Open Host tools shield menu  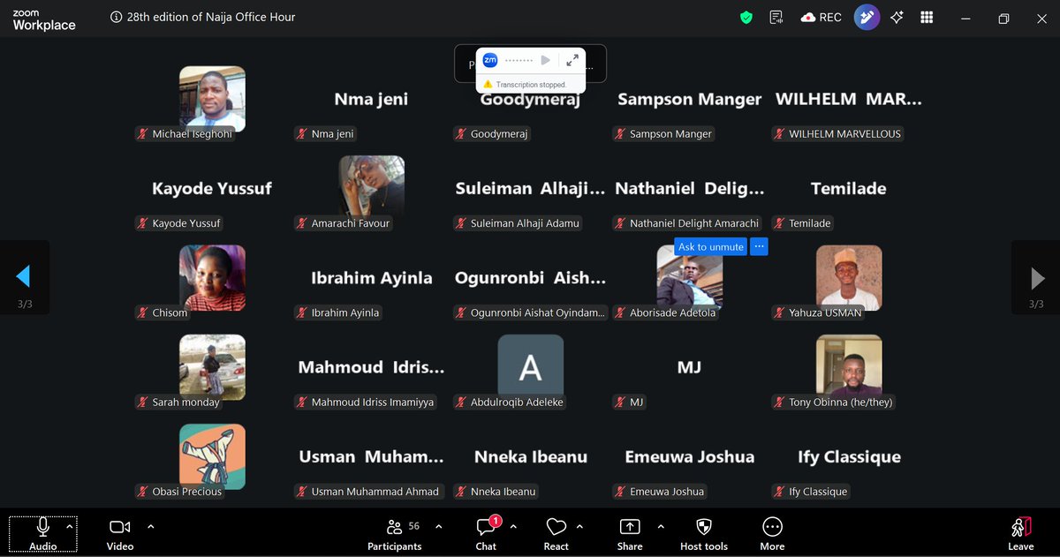pyautogui.click(x=704, y=533)
